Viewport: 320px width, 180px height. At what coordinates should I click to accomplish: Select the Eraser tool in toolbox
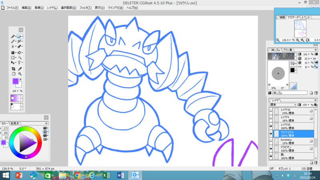click(19, 36)
